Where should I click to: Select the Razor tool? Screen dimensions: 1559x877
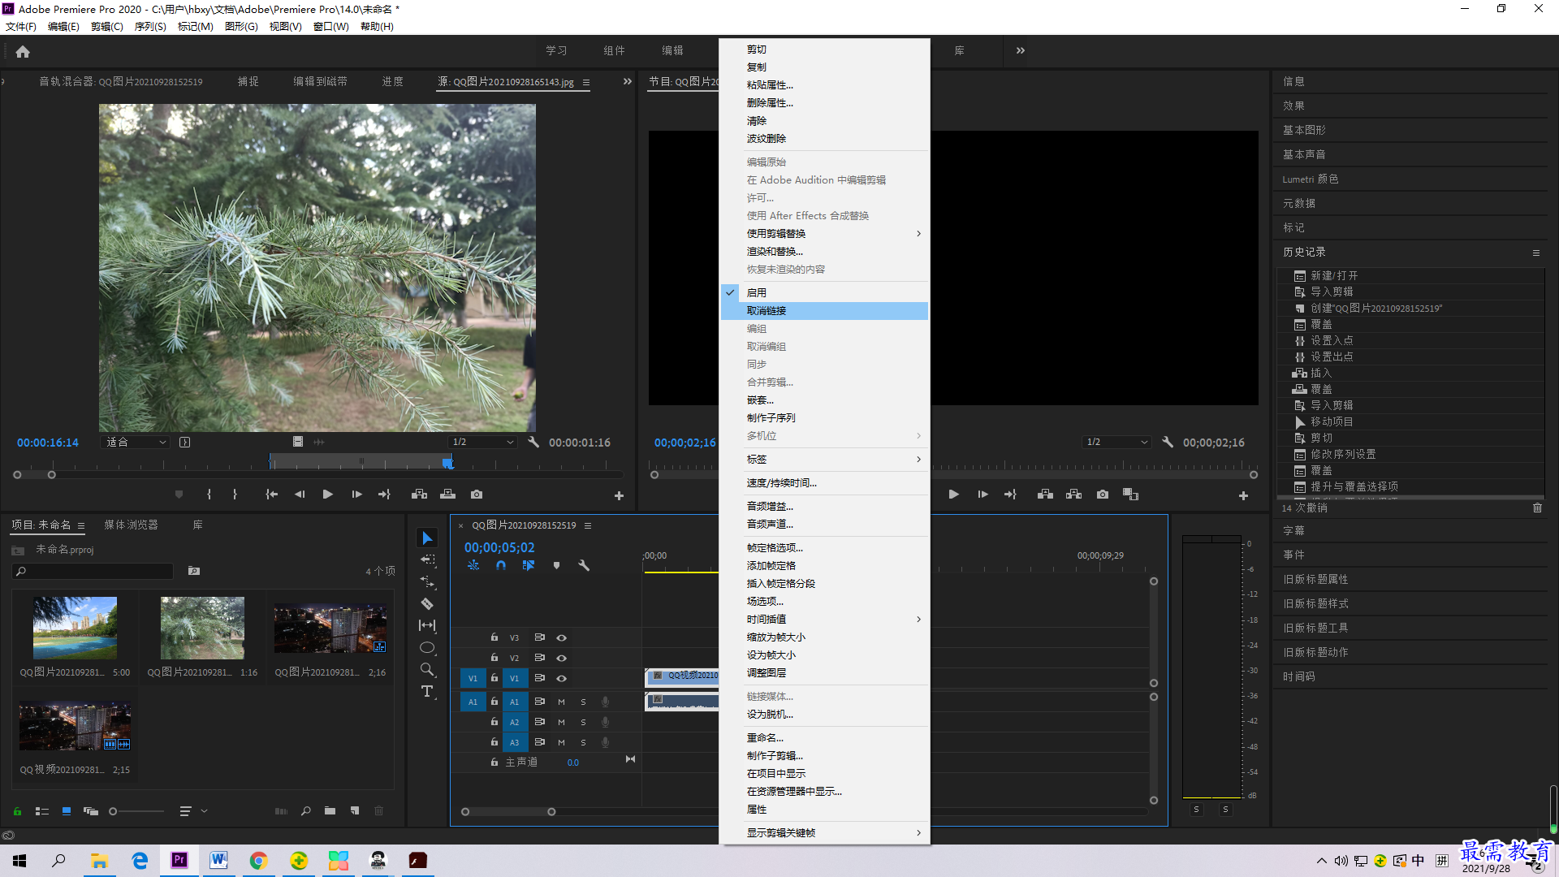tap(427, 604)
